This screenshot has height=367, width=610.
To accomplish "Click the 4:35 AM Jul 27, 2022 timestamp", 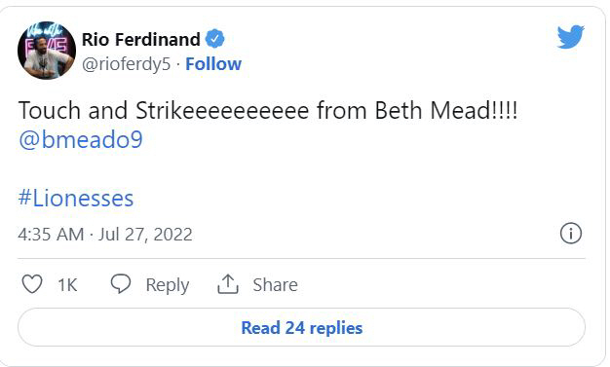I will tap(105, 235).
